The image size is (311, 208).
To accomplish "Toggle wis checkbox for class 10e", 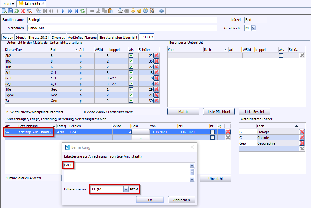I will coord(131,89).
